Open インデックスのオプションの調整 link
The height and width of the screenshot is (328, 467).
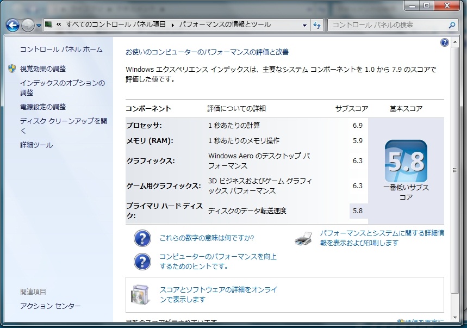click(x=63, y=88)
